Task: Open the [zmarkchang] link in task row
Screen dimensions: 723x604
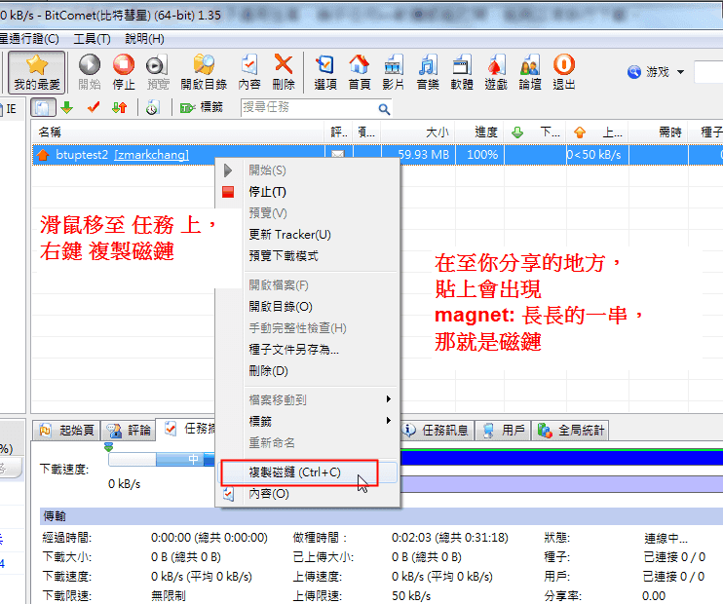Action: coord(152,155)
